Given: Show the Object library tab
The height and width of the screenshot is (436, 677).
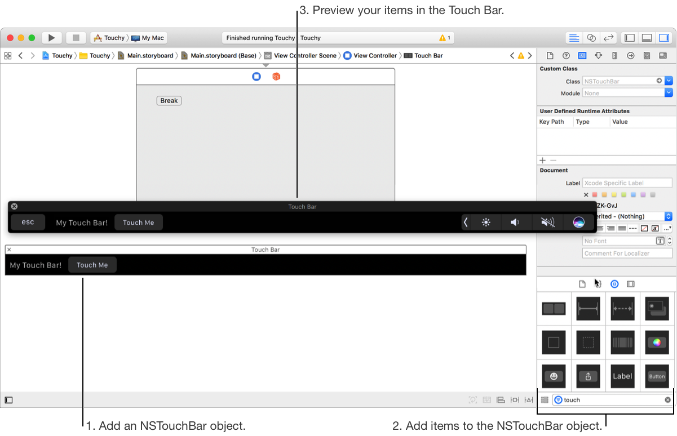Looking at the screenshot, I should coord(615,284).
